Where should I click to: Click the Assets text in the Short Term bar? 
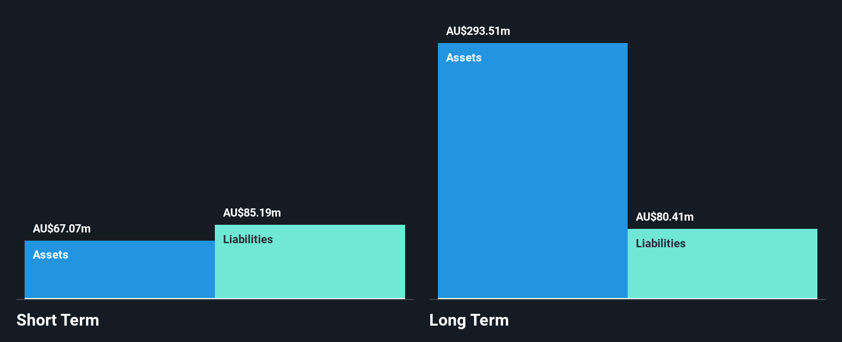50,255
